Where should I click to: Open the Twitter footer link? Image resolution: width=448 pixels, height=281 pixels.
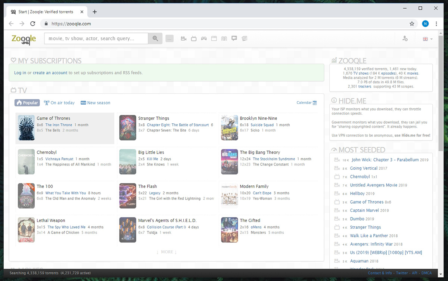pos(402,273)
